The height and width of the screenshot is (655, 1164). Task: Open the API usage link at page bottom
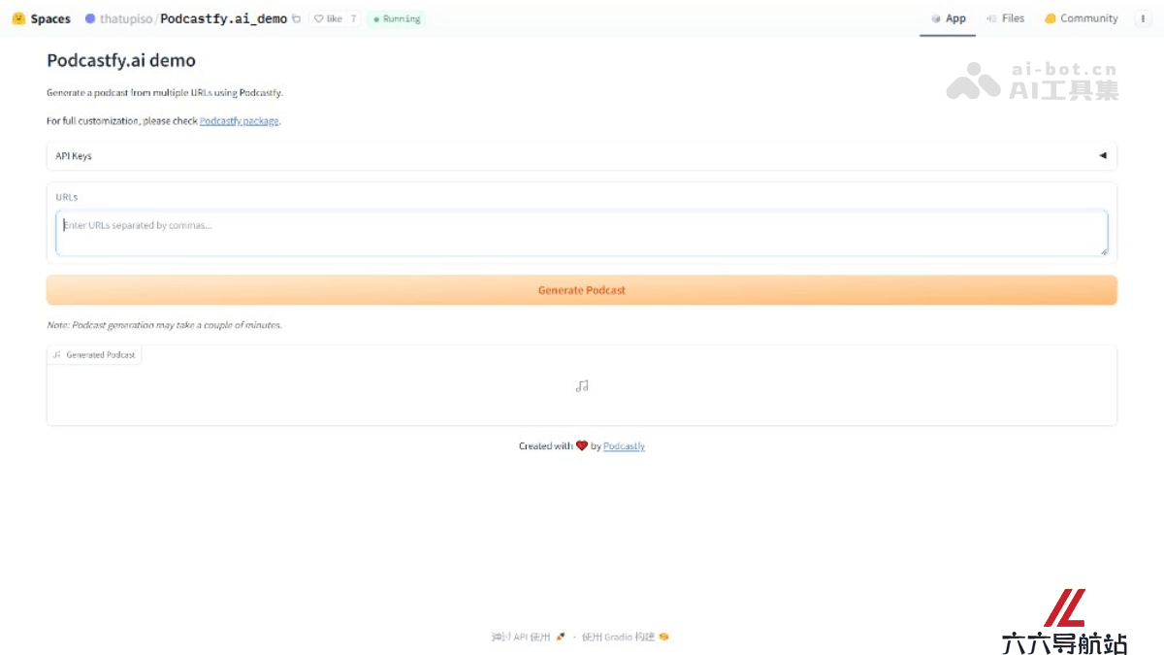point(528,638)
